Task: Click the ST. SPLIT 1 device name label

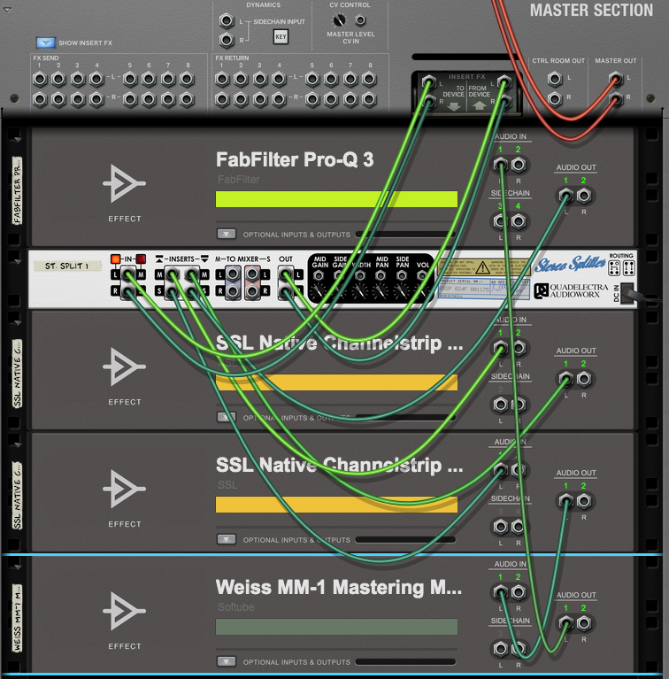Action: (x=67, y=266)
